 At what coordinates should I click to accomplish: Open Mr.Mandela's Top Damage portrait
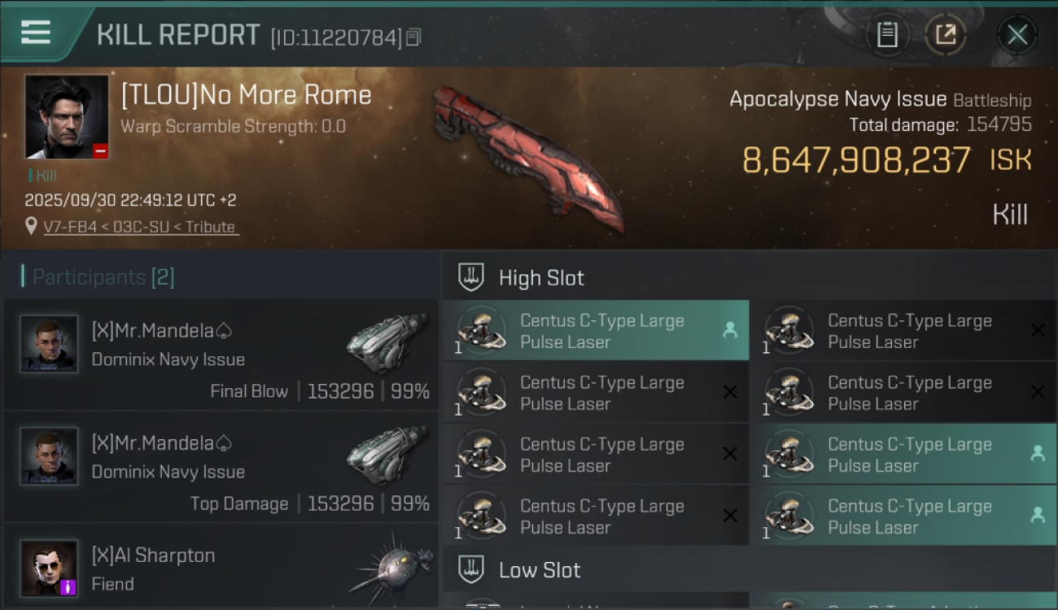point(49,456)
